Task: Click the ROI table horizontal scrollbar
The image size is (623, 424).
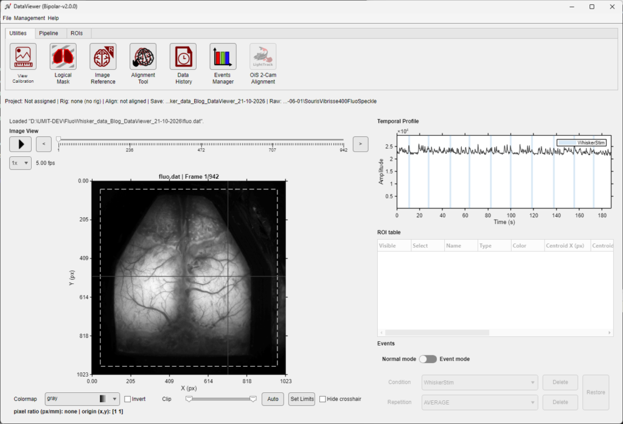Action: click(x=437, y=333)
